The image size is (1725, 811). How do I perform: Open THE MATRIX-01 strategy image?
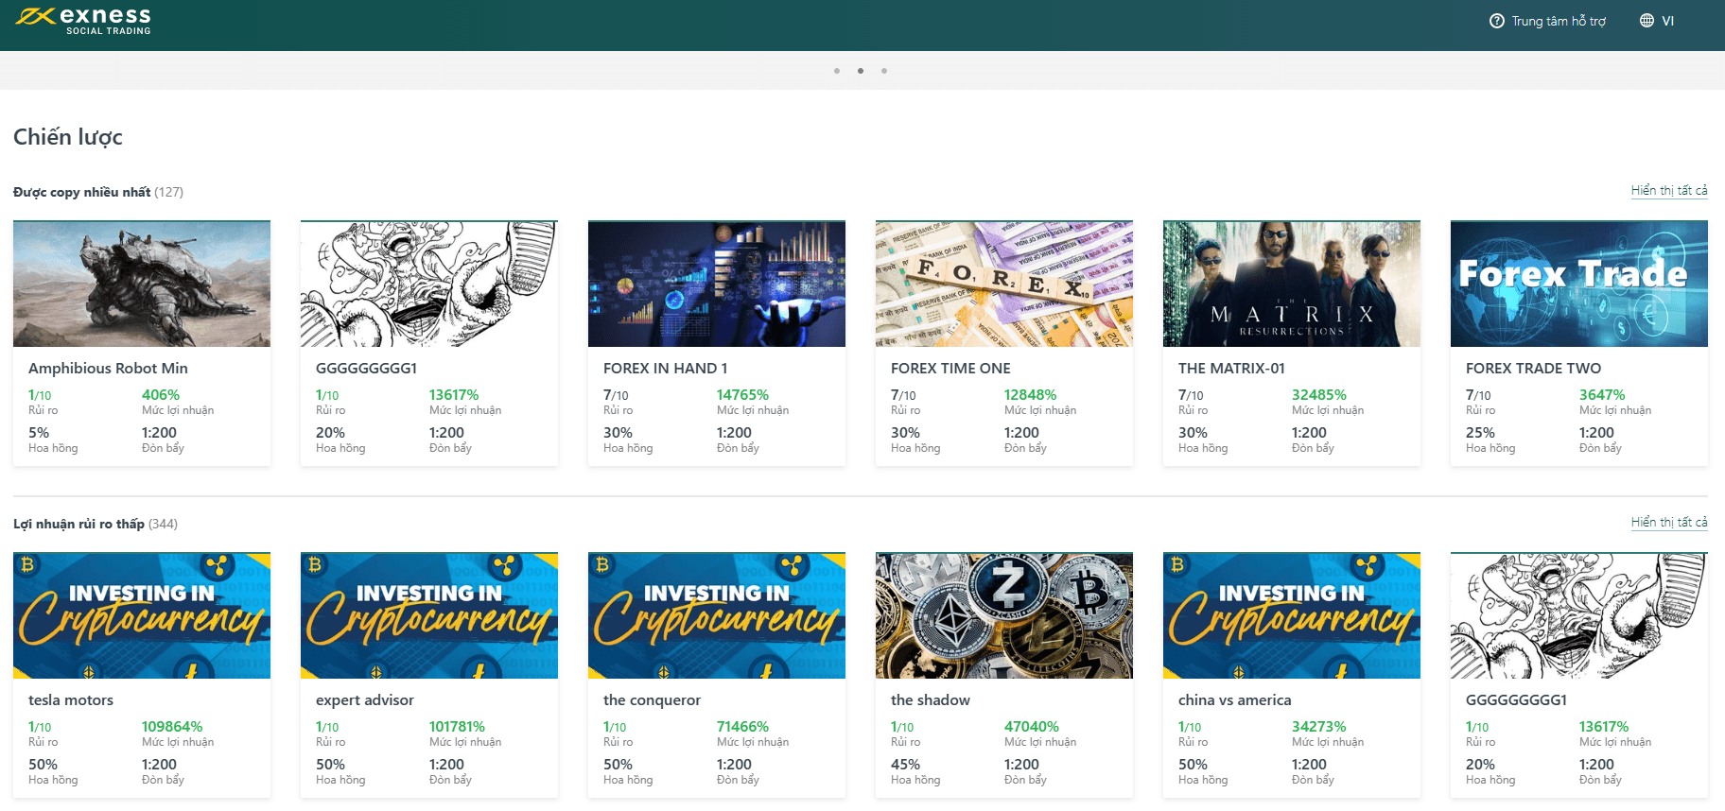coord(1292,284)
